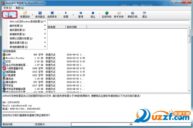
Task: Click the QQ: 1253140355 contact line
Action: (11, 102)
